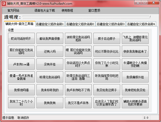Play the 我有我有 sound
161x122 pixels.
tap(50, 103)
